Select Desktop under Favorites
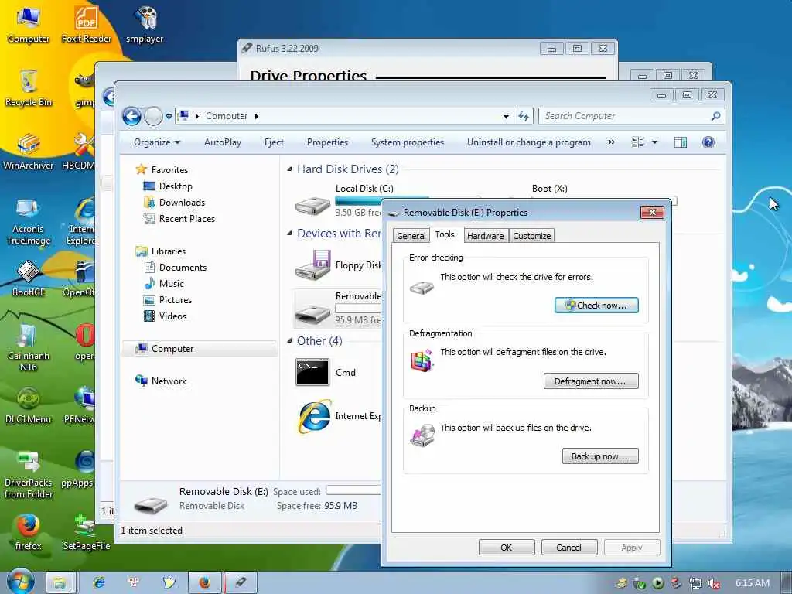The image size is (792, 594). coord(168,186)
